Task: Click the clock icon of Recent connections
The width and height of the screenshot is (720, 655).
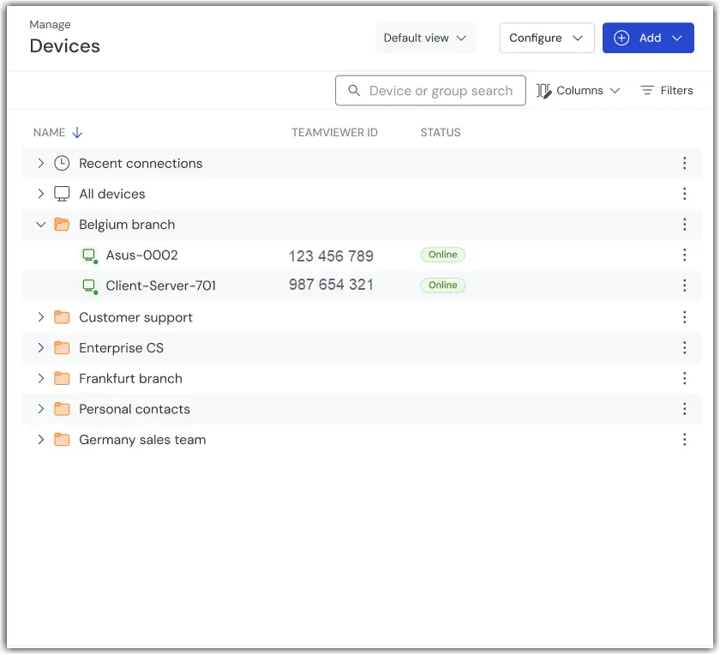Action: point(62,163)
